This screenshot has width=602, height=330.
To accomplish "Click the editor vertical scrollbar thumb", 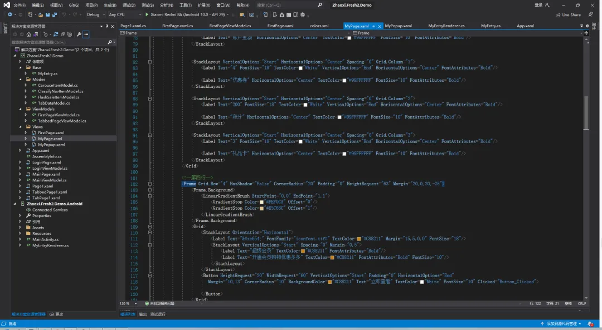I will coord(586,113).
